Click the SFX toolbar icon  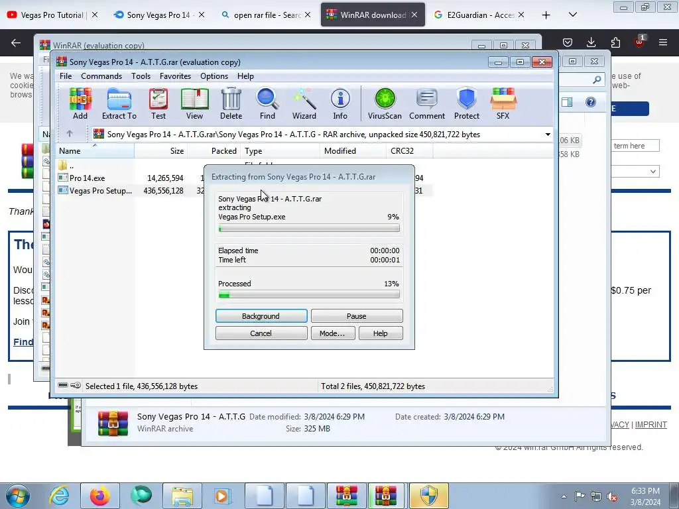click(503, 104)
